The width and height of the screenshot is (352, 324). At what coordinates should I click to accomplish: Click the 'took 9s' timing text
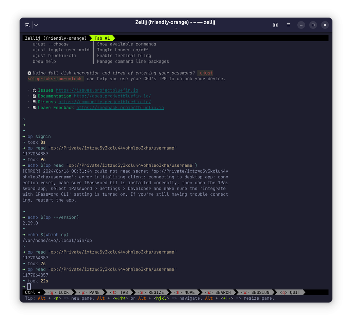click(x=37, y=159)
